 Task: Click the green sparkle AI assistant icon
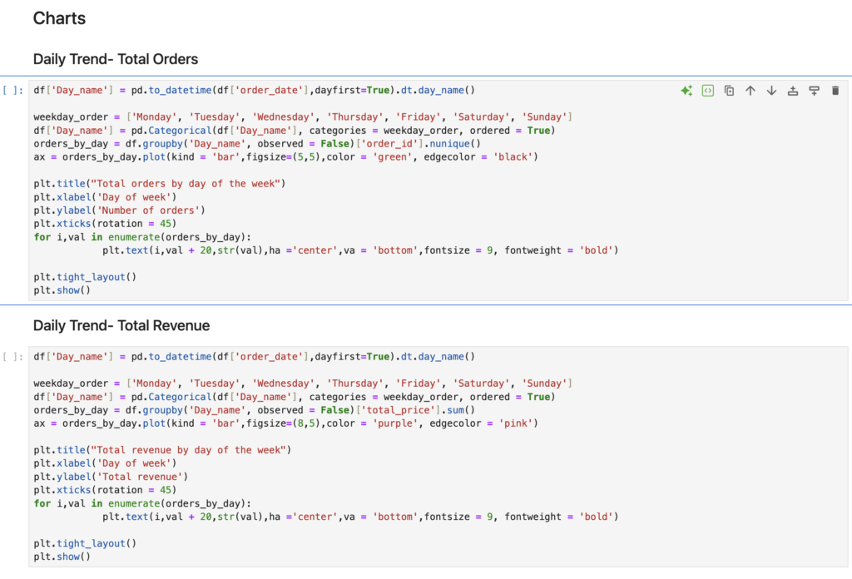(x=686, y=91)
